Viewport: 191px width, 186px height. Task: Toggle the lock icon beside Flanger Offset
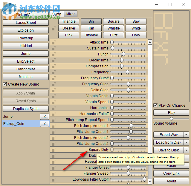pos(54,168)
